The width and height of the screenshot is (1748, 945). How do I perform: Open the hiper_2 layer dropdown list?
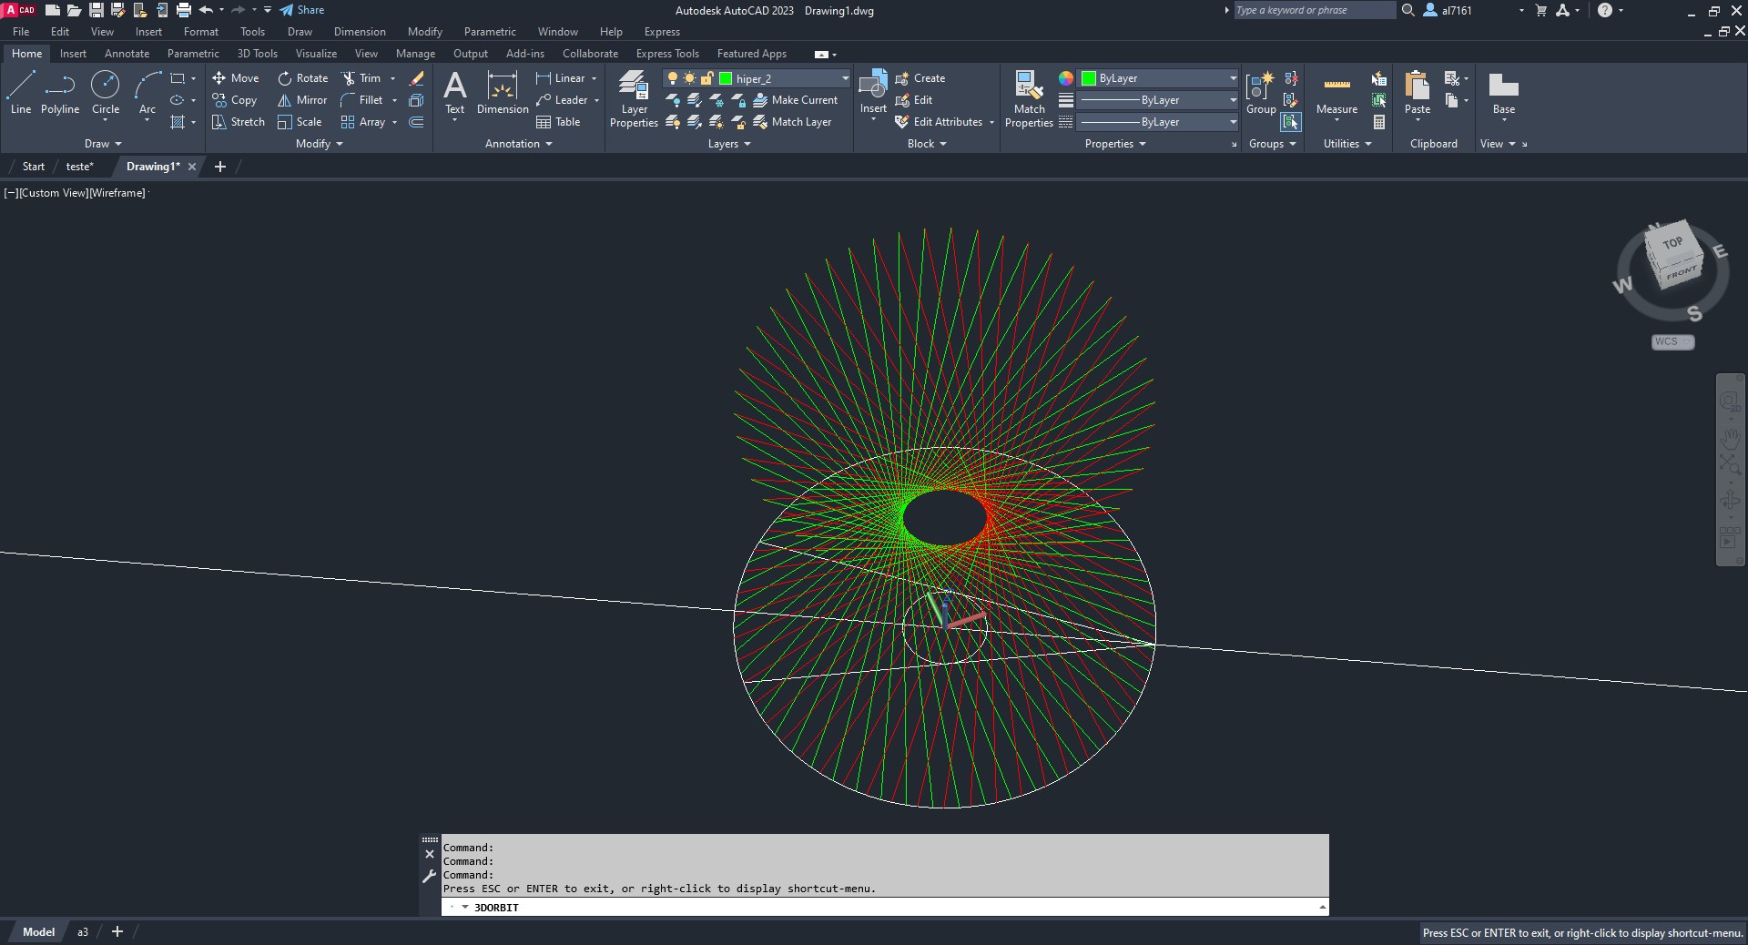[845, 78]
